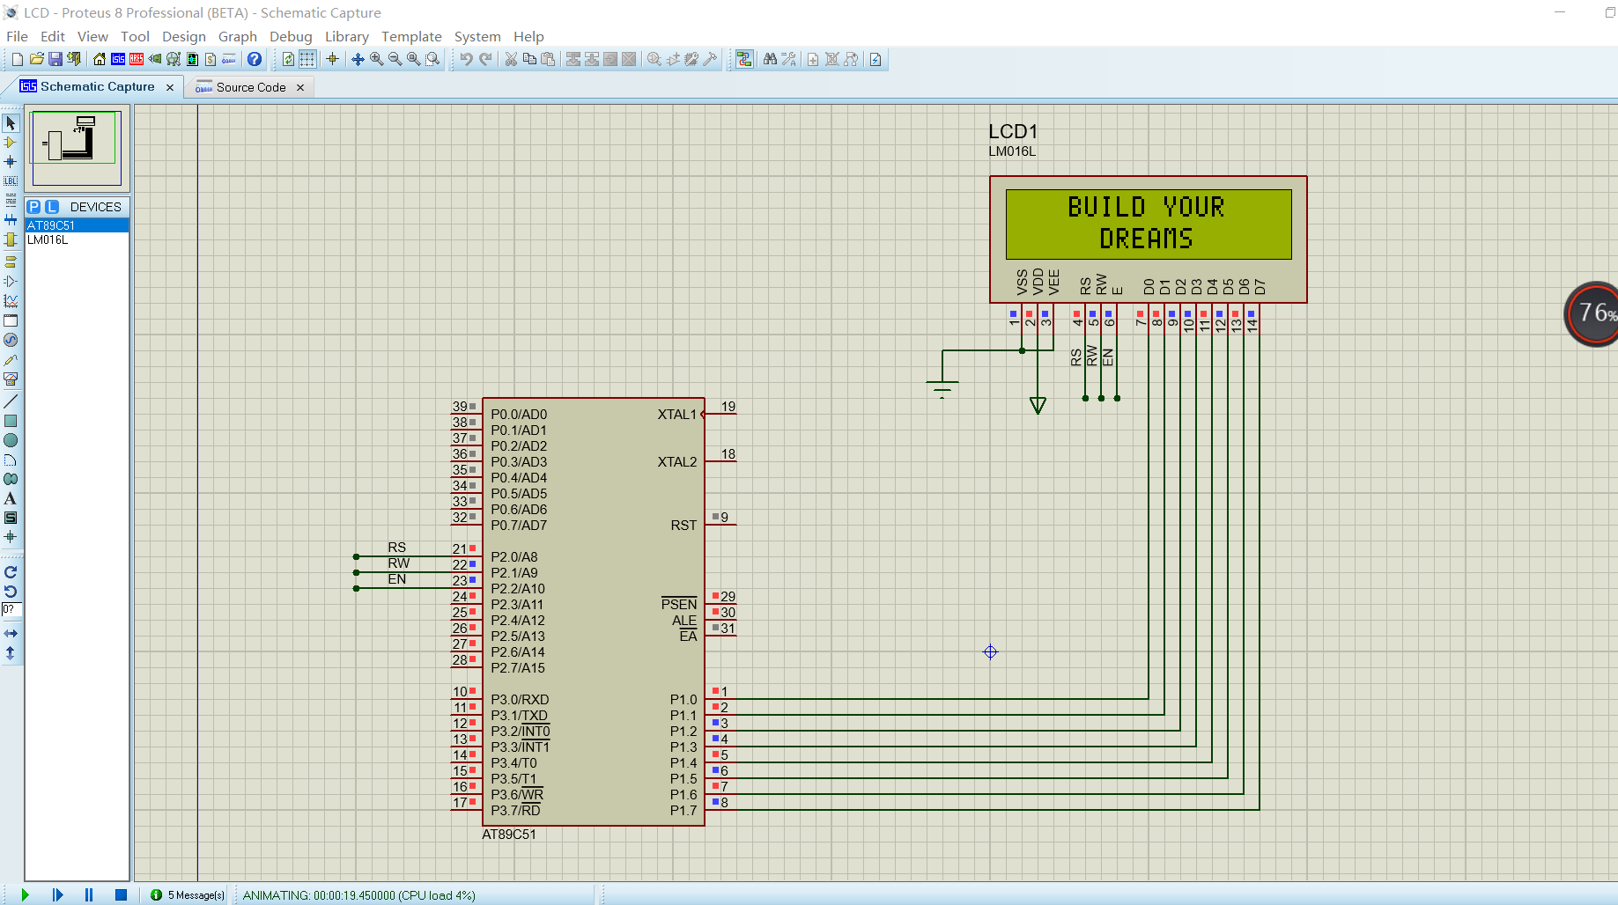This screenshot has width=1618, height=905.
Task: Select the Virtual Instruments Mode tool
Action: point(11,379)
